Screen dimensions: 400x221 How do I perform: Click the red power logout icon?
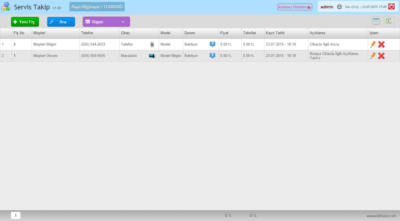[391, 7]
